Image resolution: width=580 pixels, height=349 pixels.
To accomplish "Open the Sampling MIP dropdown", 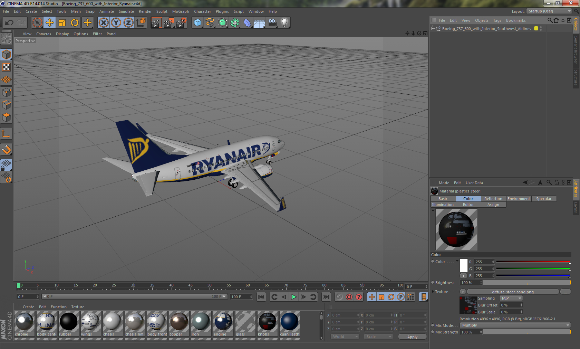I will pyautogui.click(x=511, y=298).
